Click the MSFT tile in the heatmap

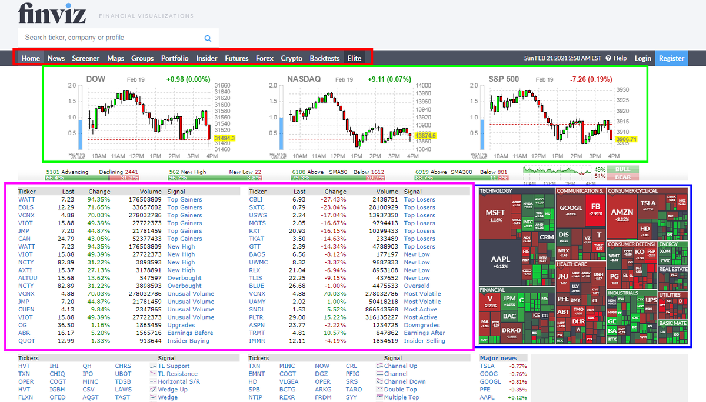click(495, 216)
